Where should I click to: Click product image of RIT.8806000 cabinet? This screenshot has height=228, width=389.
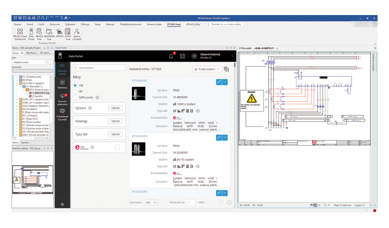tap(138, 93)
